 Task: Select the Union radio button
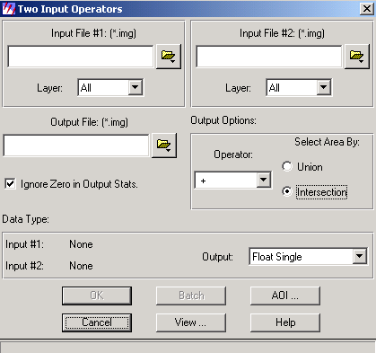coord(287,166)
